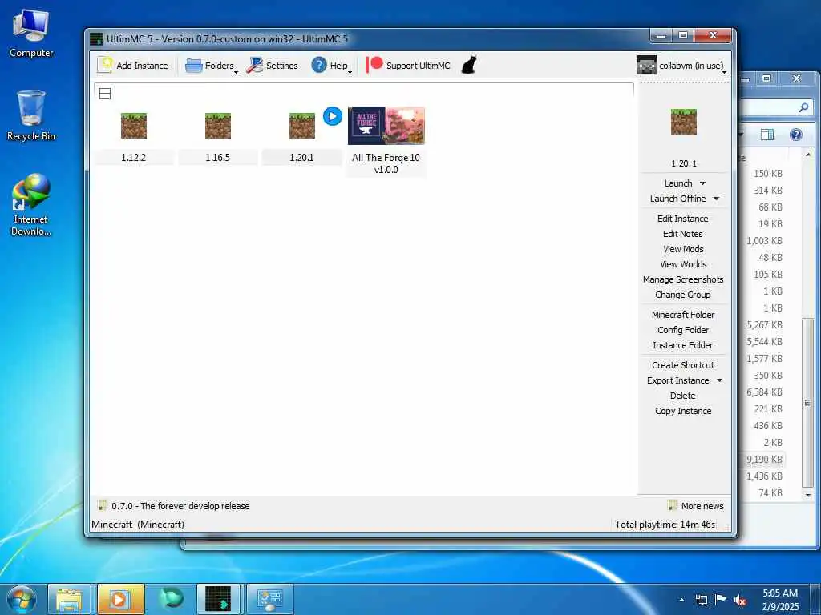Collapse the instance group with minus icon
821x615 pixels.
coord(105,94)
